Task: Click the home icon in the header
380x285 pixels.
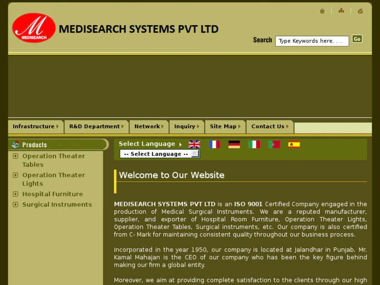Action: coord(322,11)
